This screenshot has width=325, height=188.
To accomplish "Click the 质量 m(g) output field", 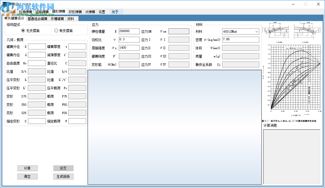I will [241, 56].
